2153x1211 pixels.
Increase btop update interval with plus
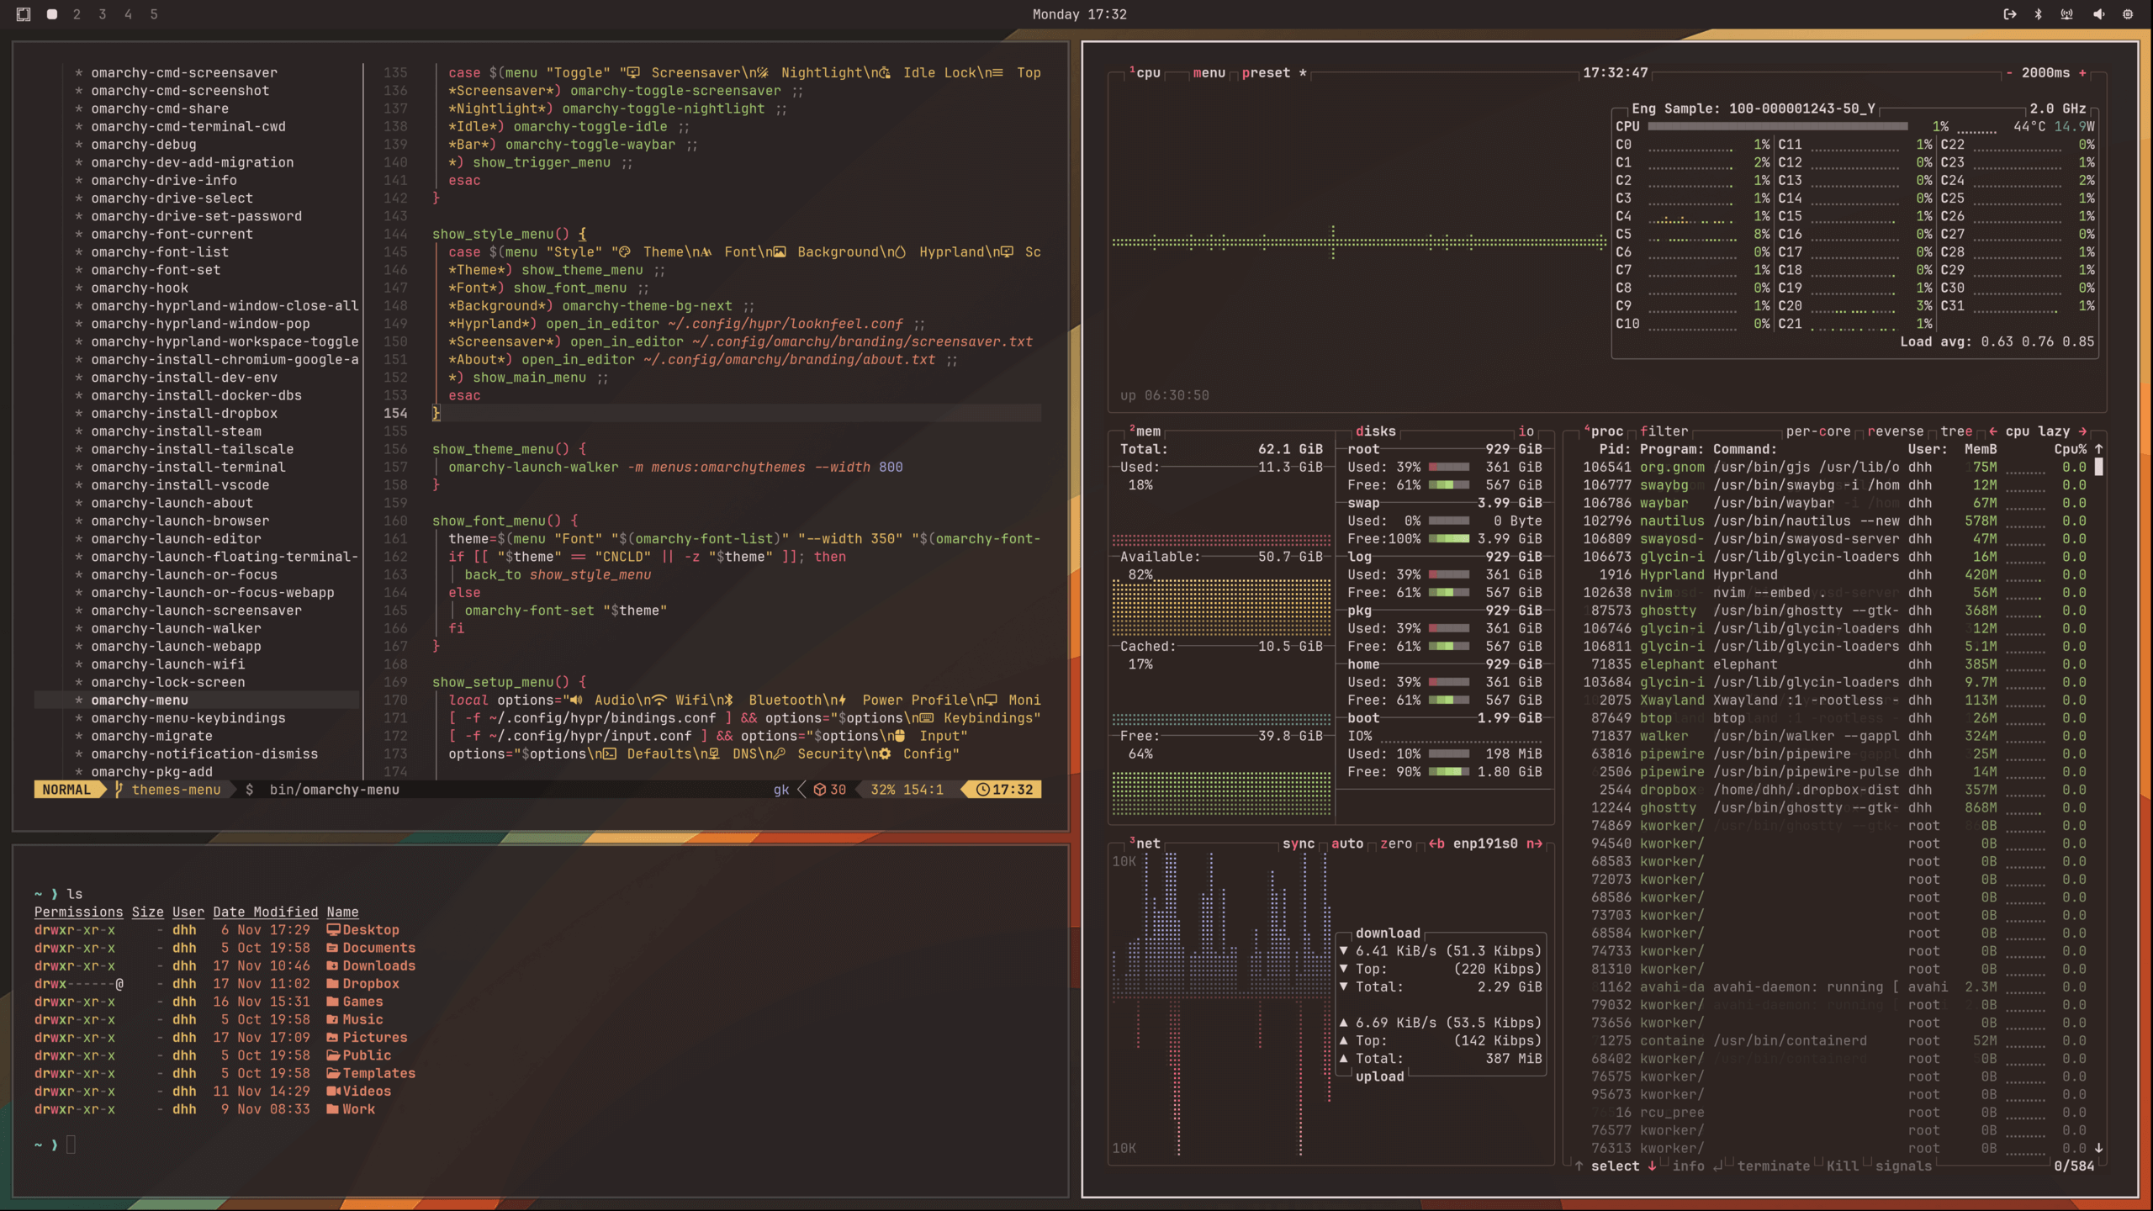click(2082, 73)
